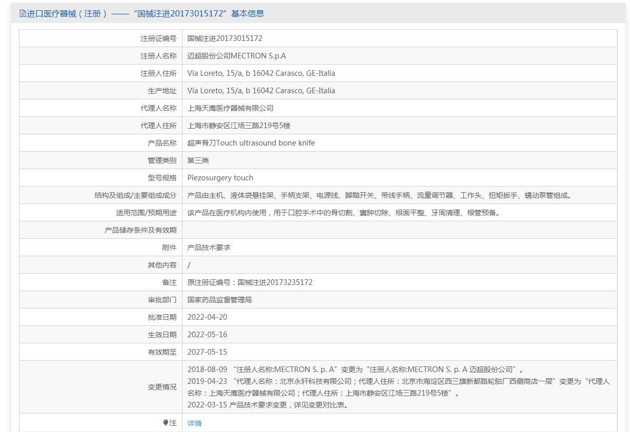Click the approval date 2022-04-20
Screen dimensions: 630x432
click(x=207, y=317)
